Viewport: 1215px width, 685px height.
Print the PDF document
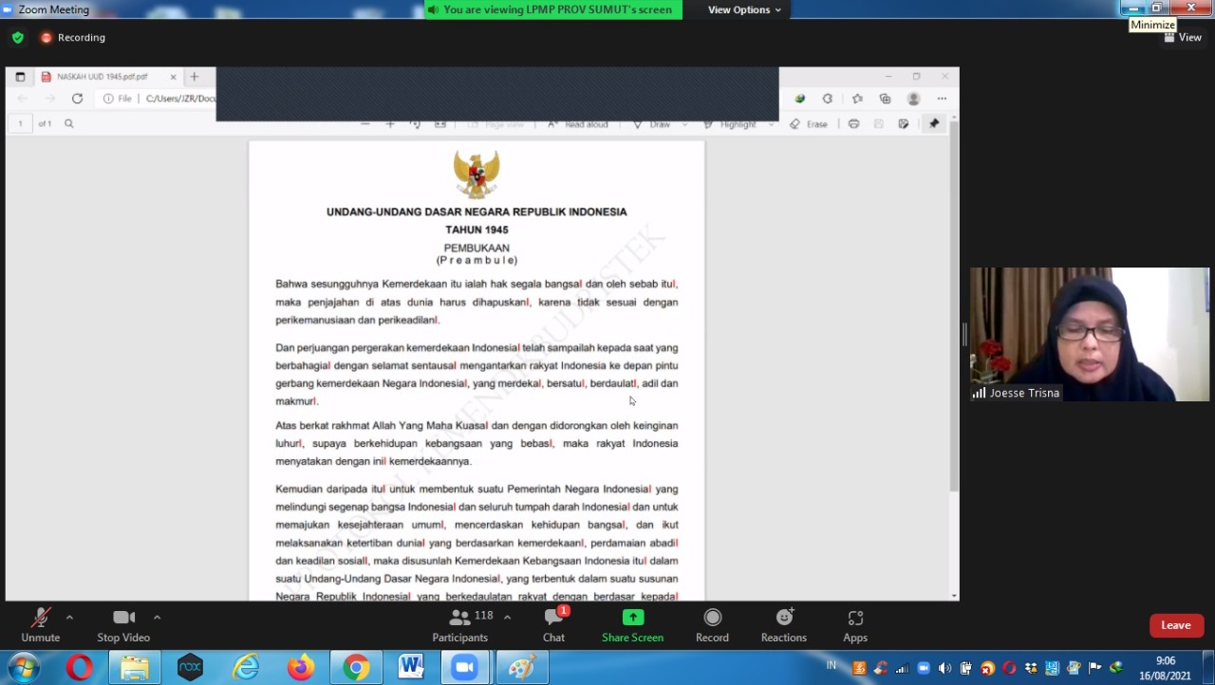tap(854, 124)
